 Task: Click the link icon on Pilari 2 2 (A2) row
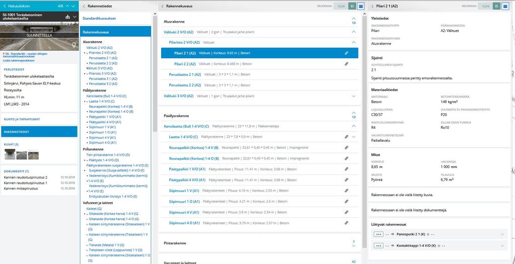pos(346,64)
